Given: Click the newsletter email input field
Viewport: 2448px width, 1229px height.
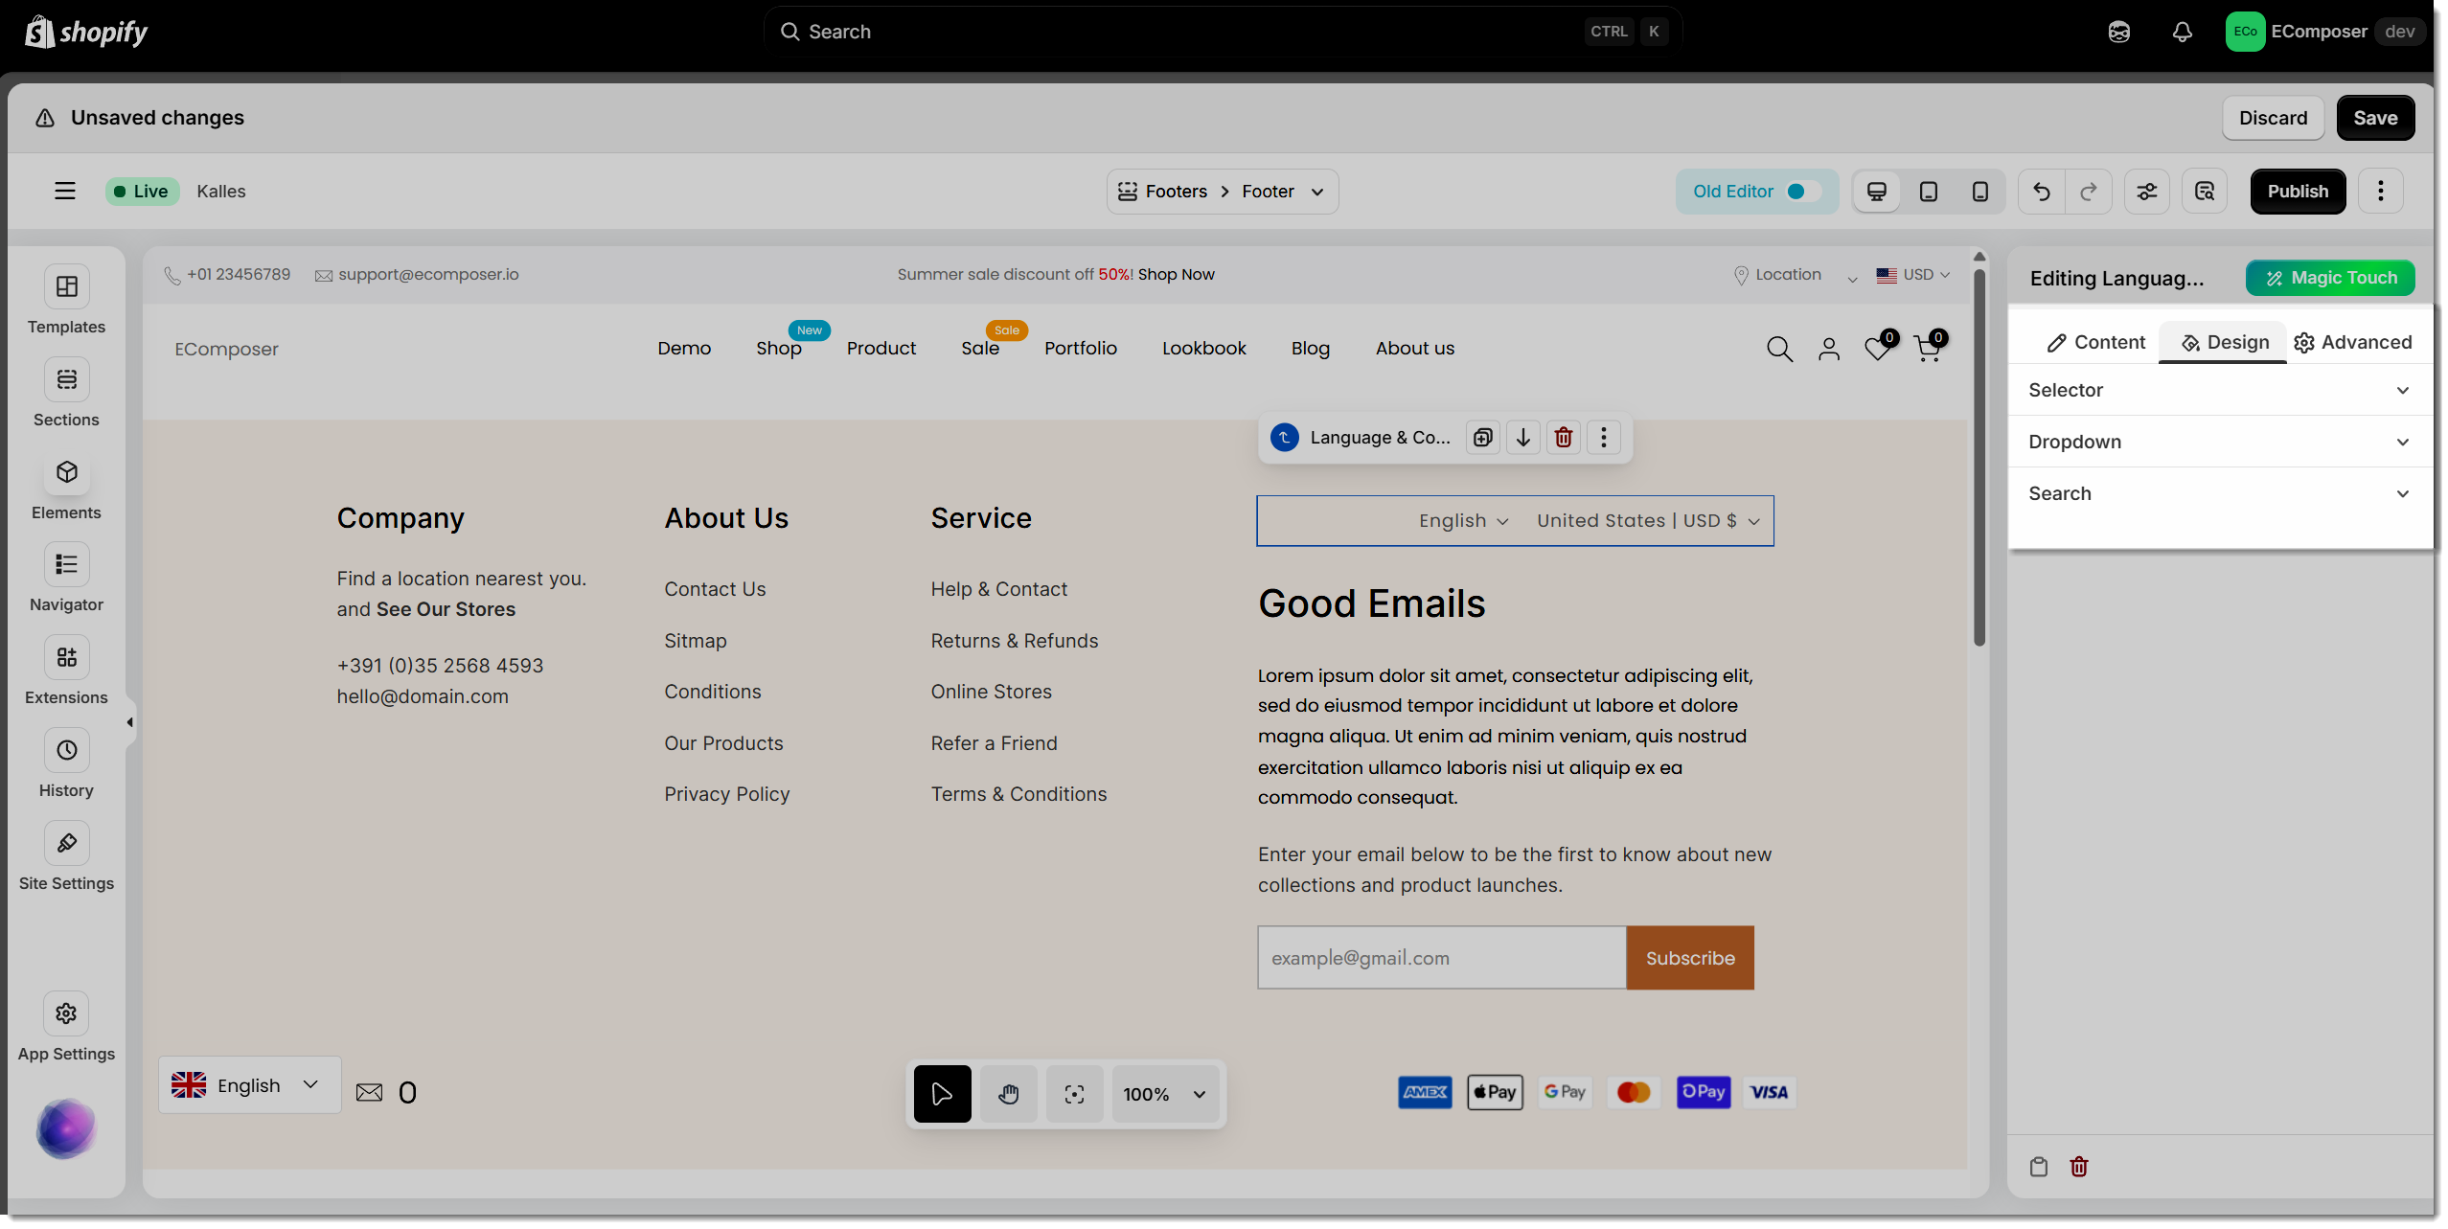Looking at the screenshot, I should pyautogui.click(x=1440, y=958).
